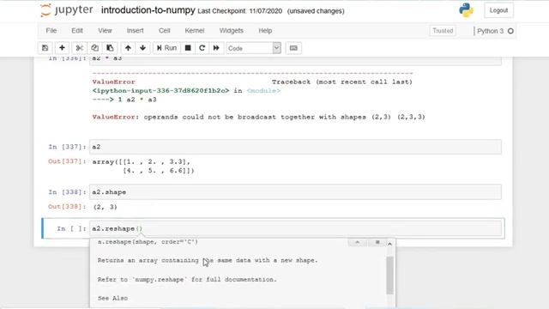549x309 pixels.
Task: Run the current cell
Action: (x=166, y=48)
